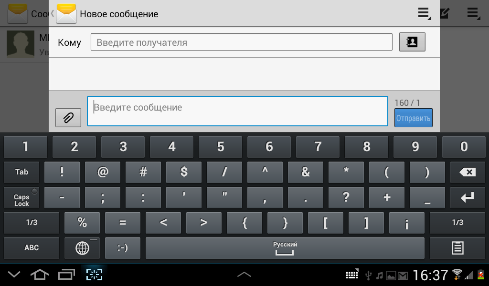The width and height of the screenshot is (489, 286).
Task: Focus the Введите получателя recipient field
Action: pos(241,42)
